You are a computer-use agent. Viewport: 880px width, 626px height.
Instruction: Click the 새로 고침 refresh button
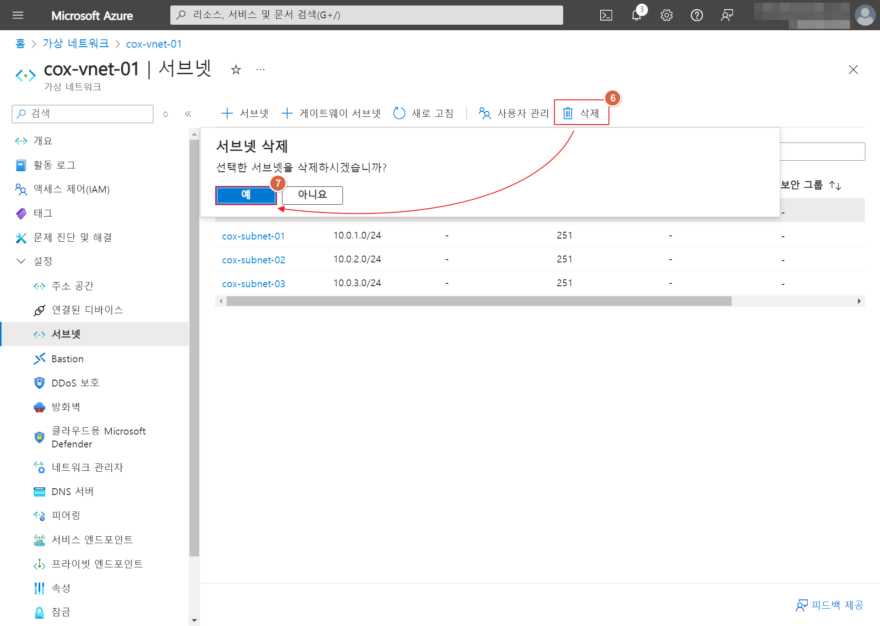424,113
